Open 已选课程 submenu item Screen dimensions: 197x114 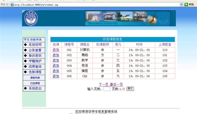coord(35,83)
